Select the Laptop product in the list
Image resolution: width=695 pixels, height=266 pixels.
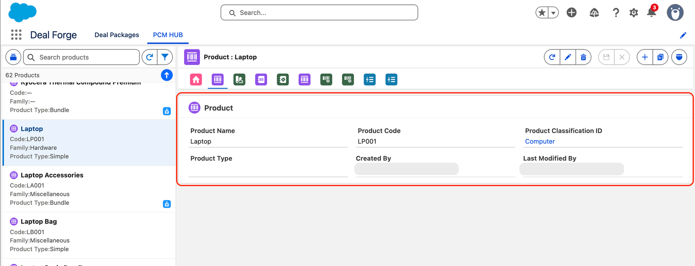tap(89, 142)
